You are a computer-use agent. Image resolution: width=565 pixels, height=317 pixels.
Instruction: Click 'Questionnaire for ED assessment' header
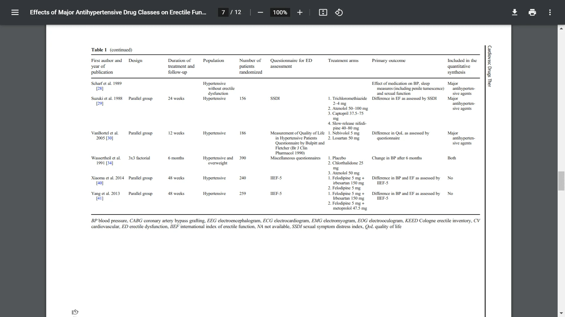click(x=291, y=63)
